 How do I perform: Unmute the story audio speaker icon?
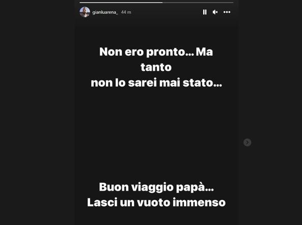pyautogui.click(x=215, y=12)
